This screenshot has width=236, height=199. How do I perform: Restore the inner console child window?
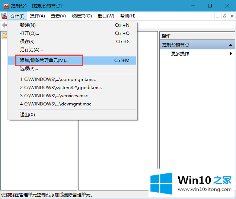click(x=225, y=16)
